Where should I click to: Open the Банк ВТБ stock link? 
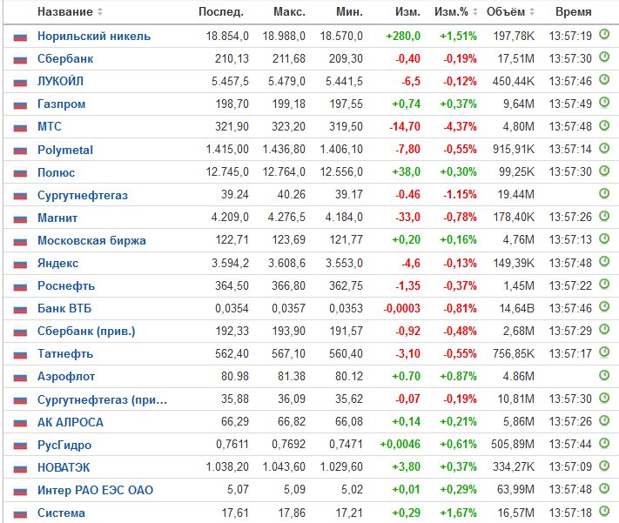point(64,308)
